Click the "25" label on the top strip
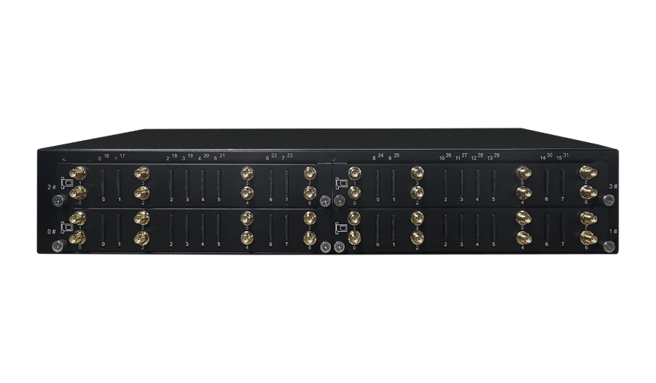Image resolution: width=656 pixels, height=383 pixels. pos(397,155)
